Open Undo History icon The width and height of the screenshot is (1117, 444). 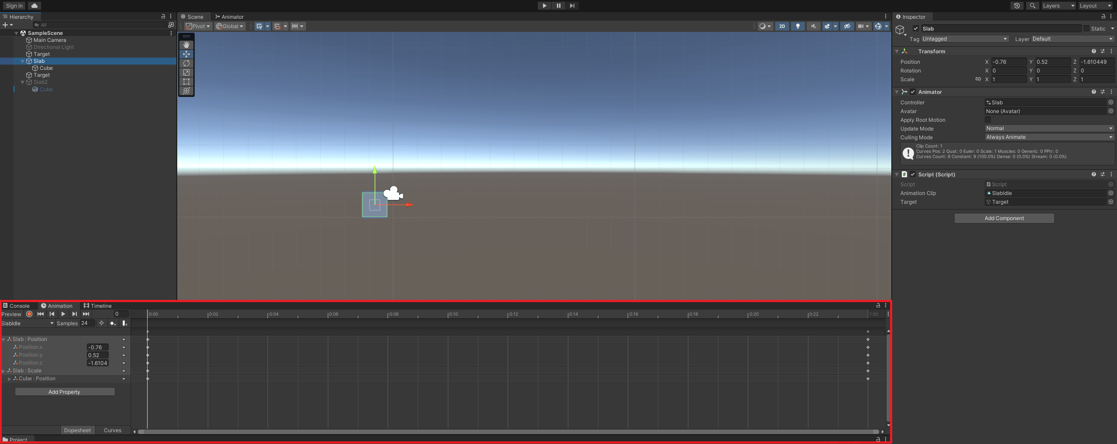click(x=1017, y=6)
